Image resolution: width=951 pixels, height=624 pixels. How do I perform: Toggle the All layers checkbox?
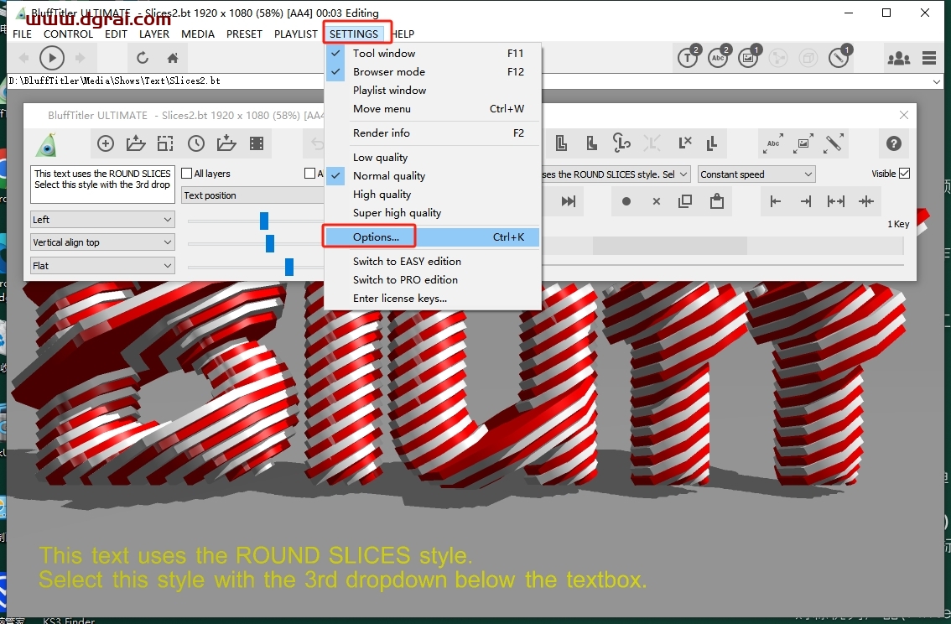tap(187, 174)
